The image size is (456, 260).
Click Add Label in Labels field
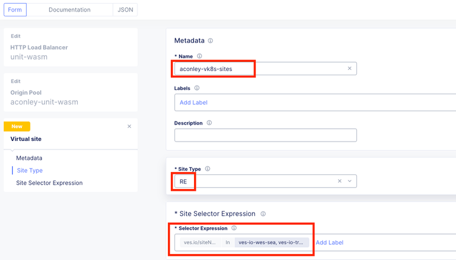[194, 103]
